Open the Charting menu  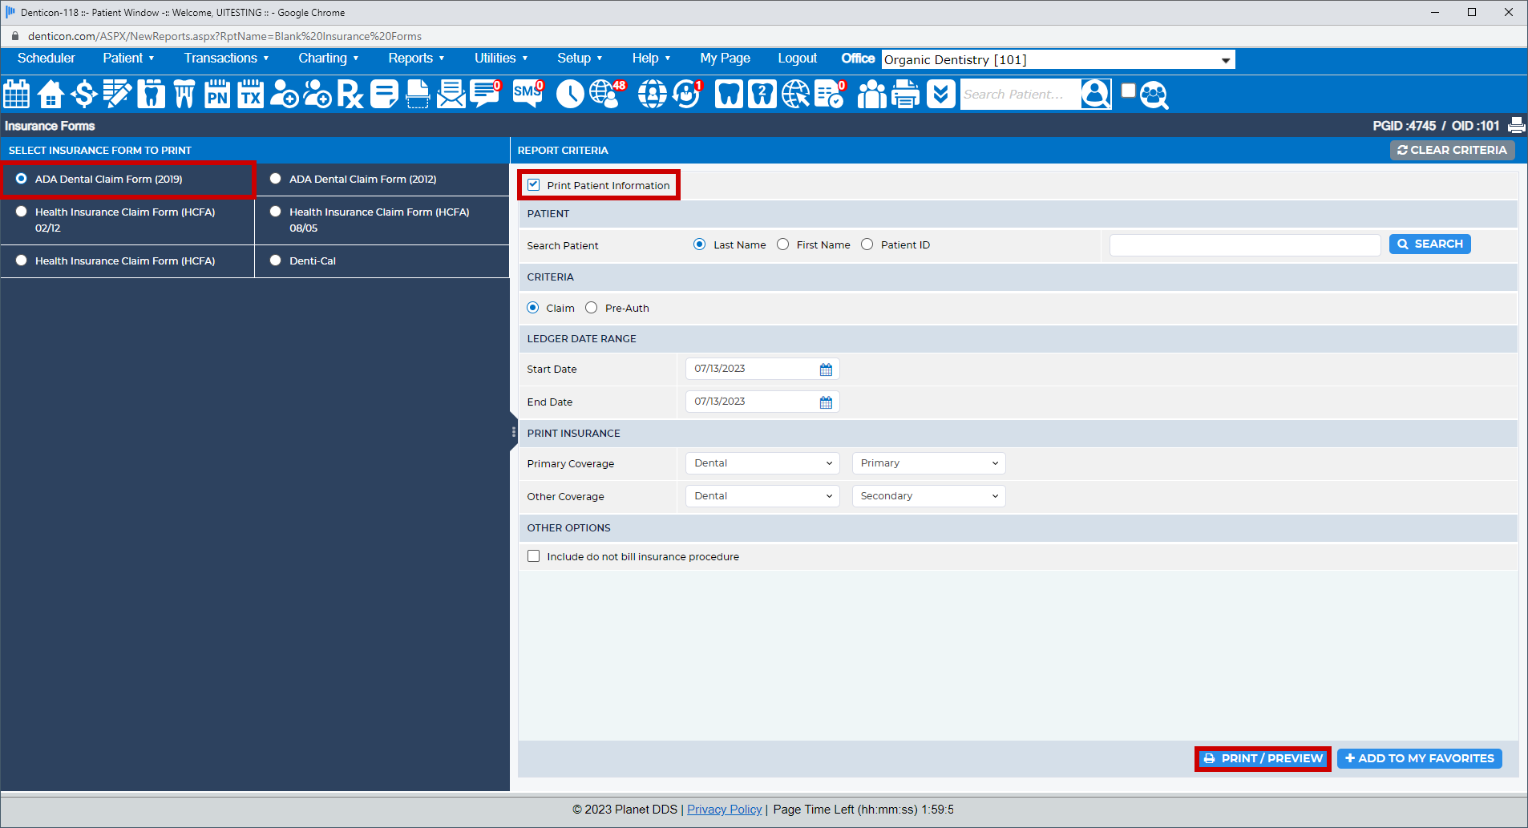coord(329,58)
